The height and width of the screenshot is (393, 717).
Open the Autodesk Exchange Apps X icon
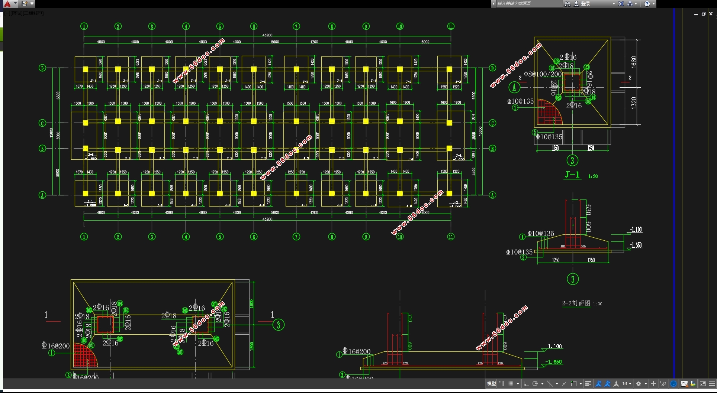[x=621, y=4]
